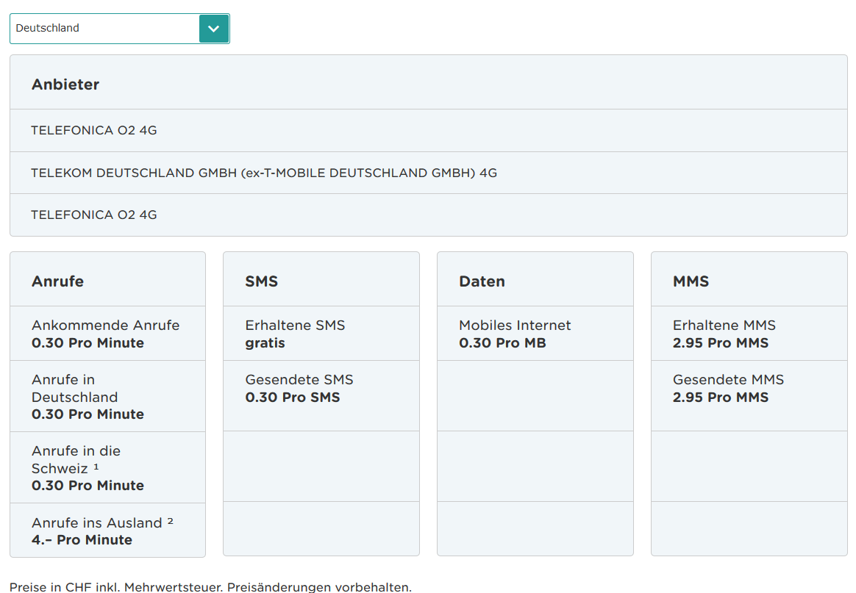Image resolution: width=856 pixels, height=593 pixels.
Task: Click the Anrufe in Deutschland entry
Action: tap(88, 397)
